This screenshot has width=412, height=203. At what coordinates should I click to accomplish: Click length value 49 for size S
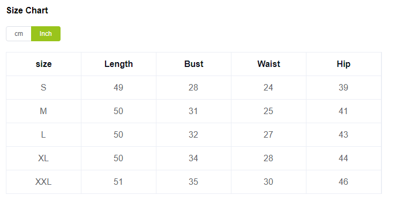[118, 87]
